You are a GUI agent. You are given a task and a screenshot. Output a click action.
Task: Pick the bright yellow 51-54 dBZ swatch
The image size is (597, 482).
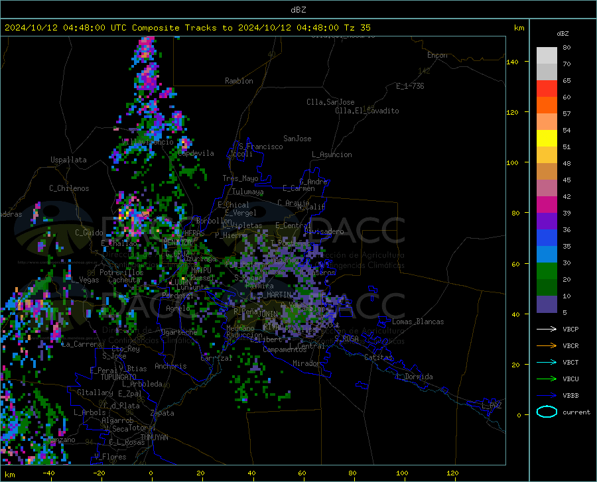click(547, 139)
